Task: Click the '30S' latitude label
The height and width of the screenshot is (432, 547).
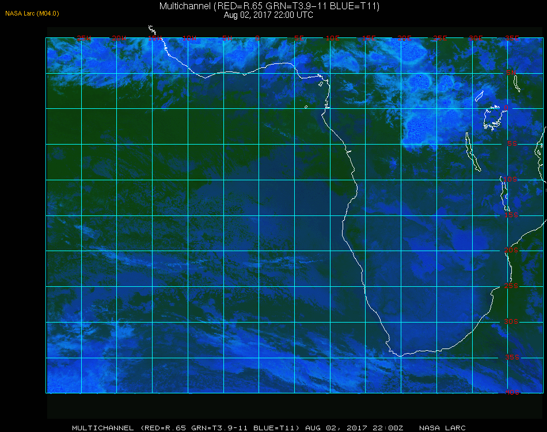Action: click(x=511, y=321)
